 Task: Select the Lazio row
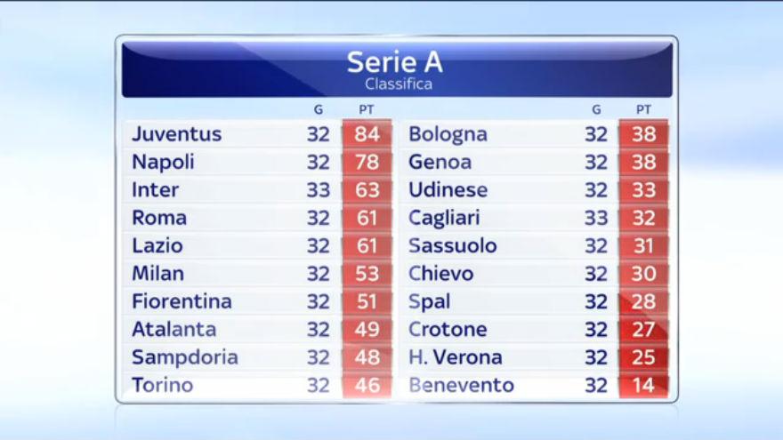(x=257, y=245)
